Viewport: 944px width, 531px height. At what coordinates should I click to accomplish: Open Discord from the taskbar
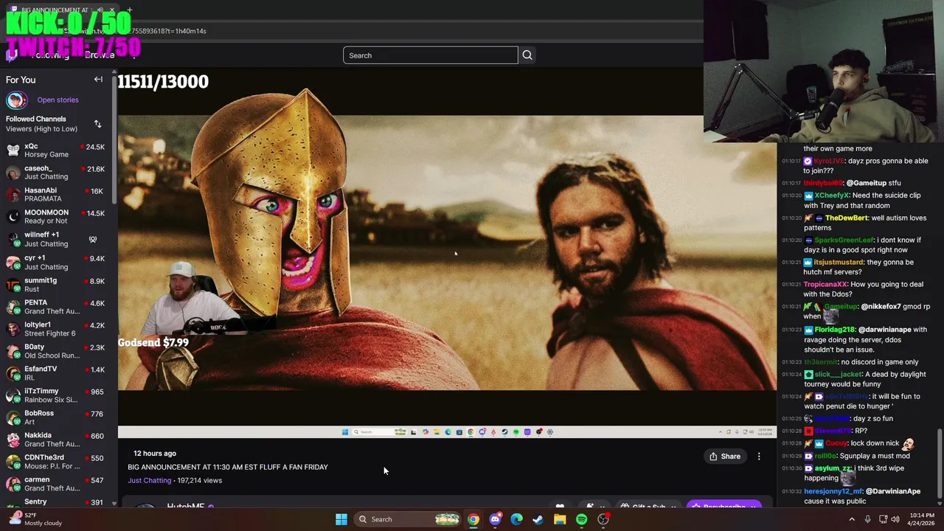pyautogui.click(x=495, y=519)
